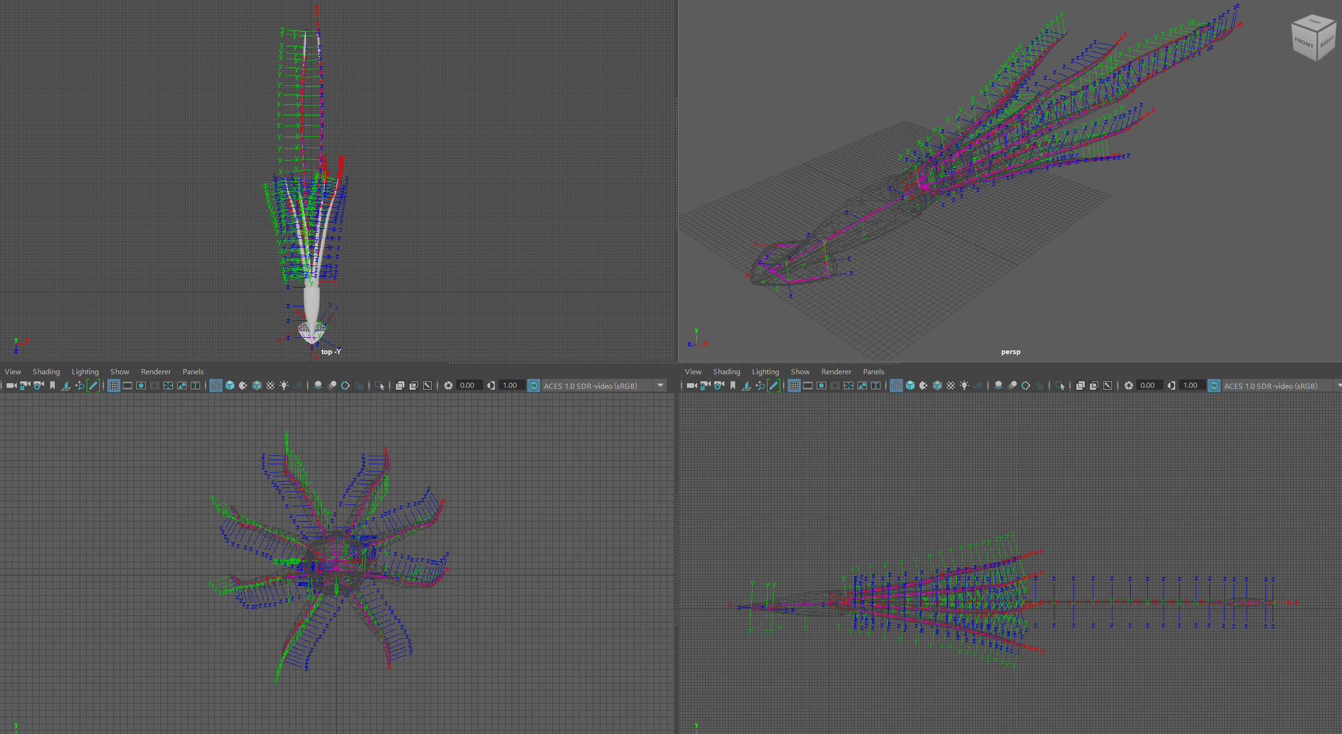Click Gamma value field in left panel toolbar
Viewport: 1342px width, 734px height.
tap(511, 385)
